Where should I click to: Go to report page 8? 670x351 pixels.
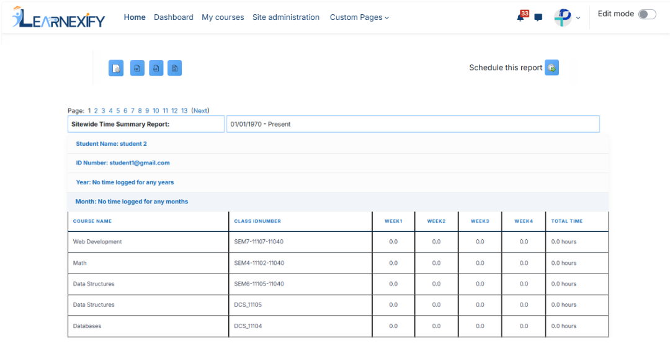click(x=140, y=110)
